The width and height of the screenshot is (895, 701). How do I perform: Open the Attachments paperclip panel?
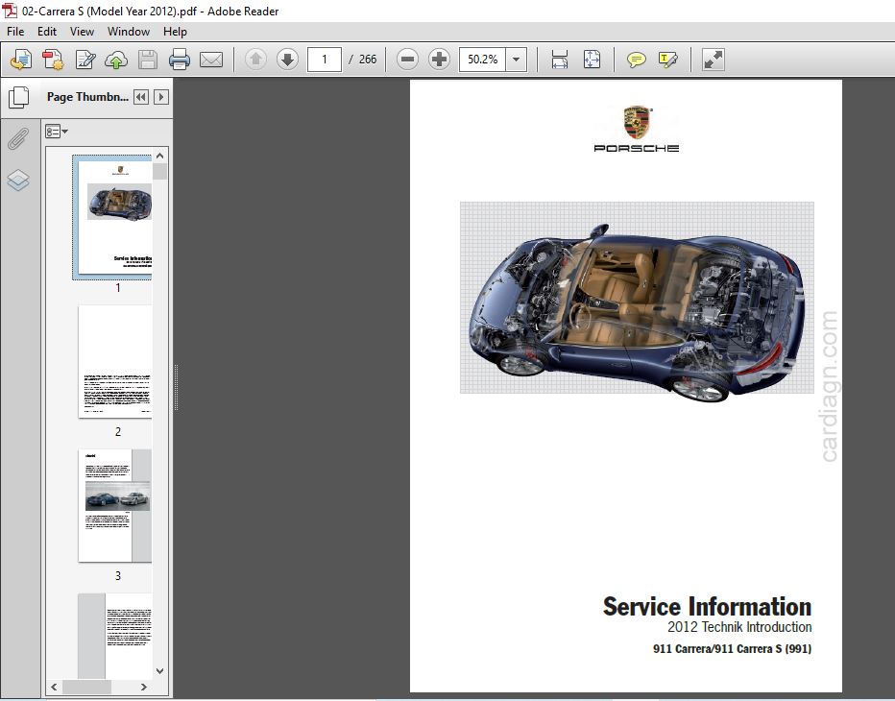pyautogui.click(x=18, y=138)
